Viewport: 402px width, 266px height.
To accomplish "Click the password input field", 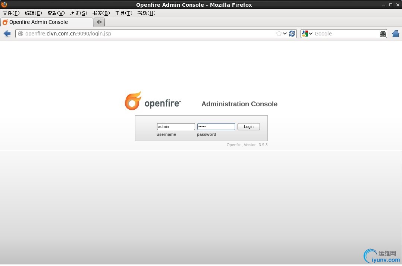I will tap(216, 126).
